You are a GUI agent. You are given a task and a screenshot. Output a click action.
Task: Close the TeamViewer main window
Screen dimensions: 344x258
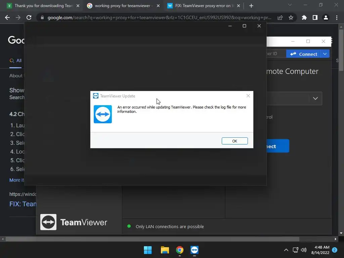click(324, 41)
